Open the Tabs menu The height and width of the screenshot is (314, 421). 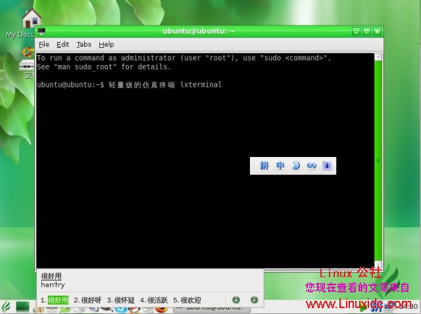pyautogui.click(x=84, y=45)
